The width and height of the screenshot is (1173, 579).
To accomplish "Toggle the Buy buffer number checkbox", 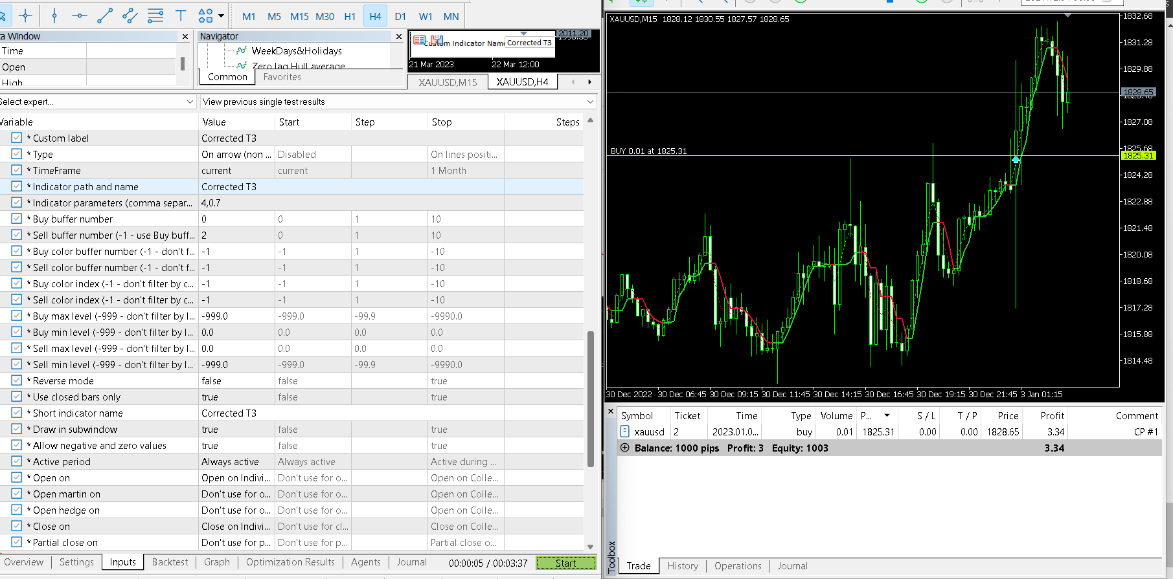I will (17, 219).
